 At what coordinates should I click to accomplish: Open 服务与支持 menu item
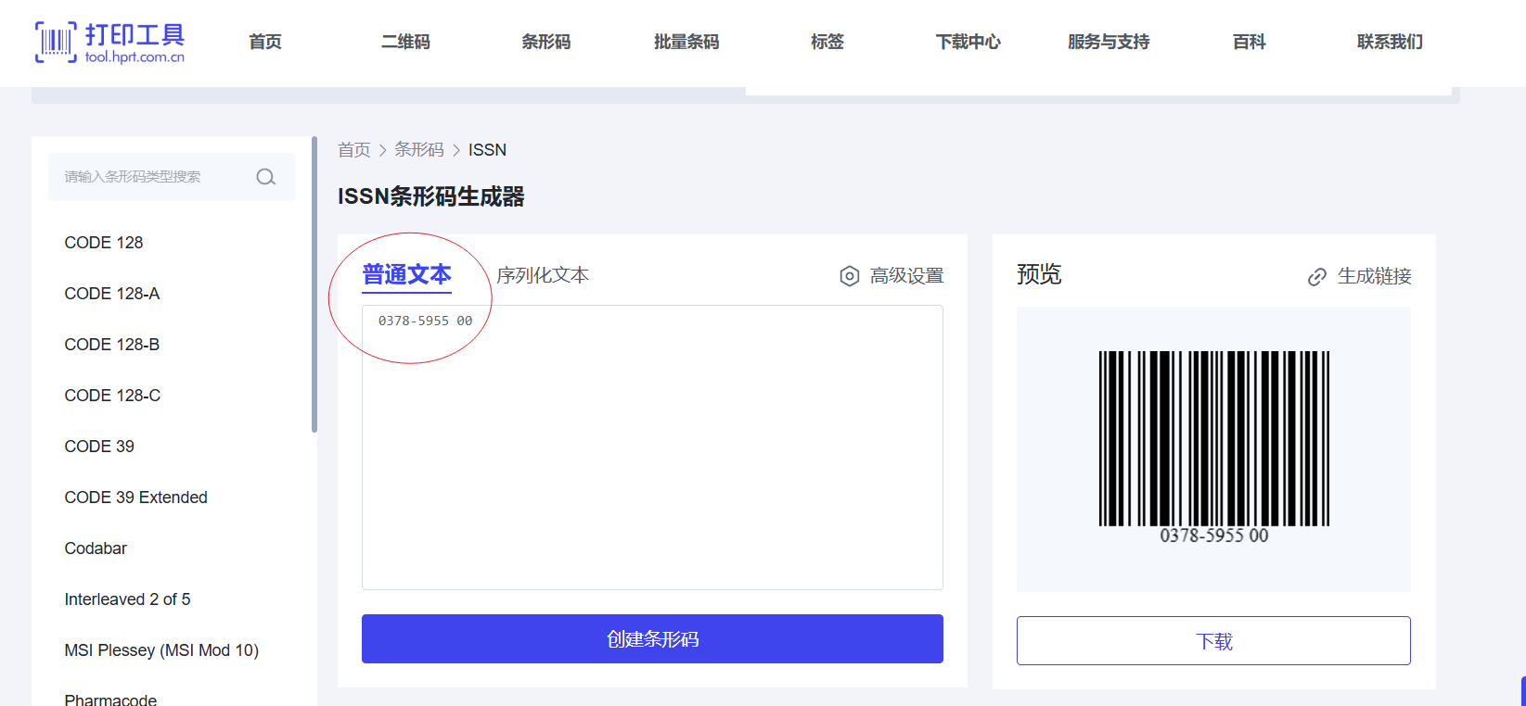[x=1109, y=42]
